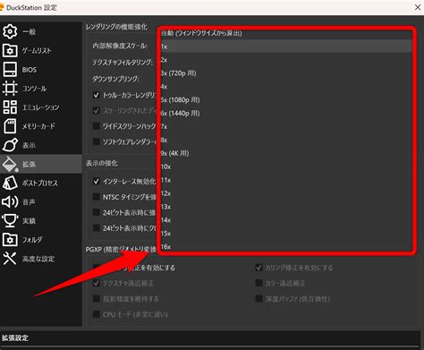424x350 pixels.
Task: Close the DuckStation 設定 window
Action: click(x=418, y=7)
